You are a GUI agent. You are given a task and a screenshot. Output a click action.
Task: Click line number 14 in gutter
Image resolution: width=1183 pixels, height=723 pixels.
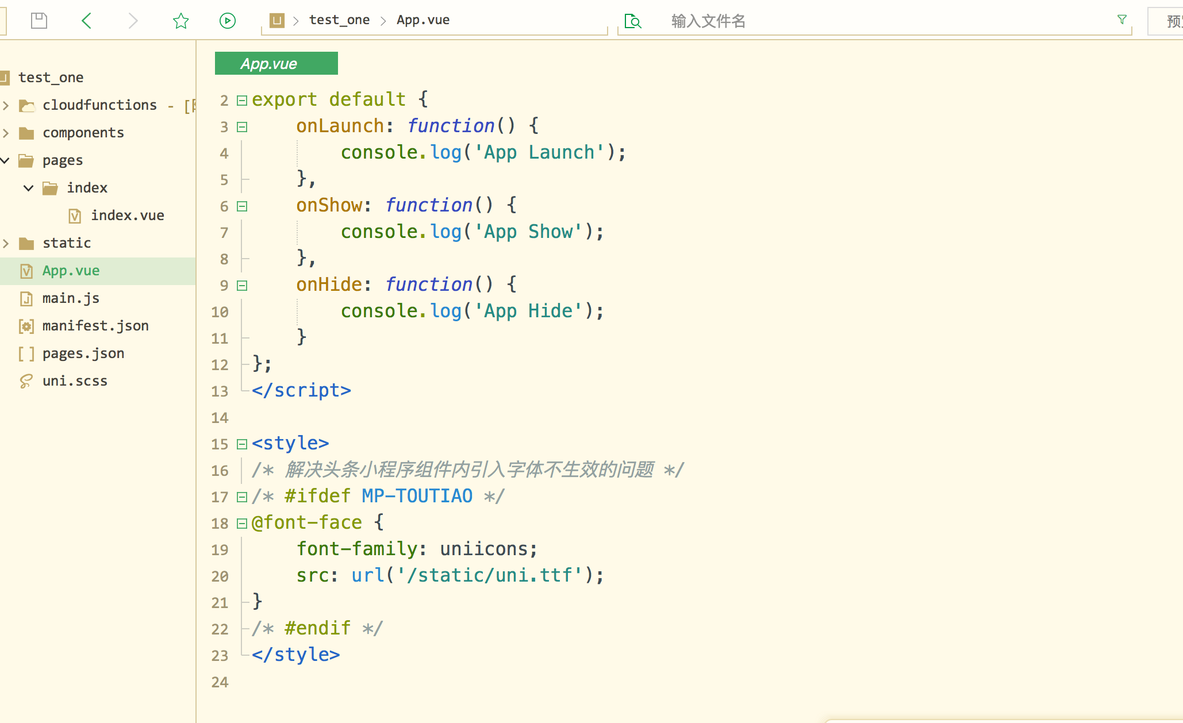pos(220,418)
